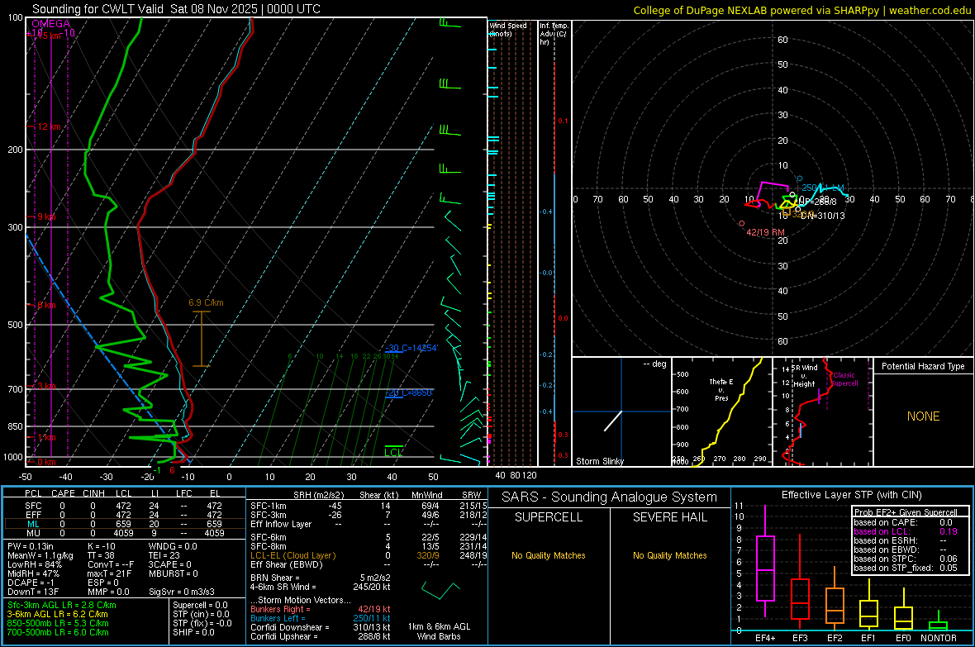Click the 'Potential Hazard Type' header
This screenshot has height=647, width=975.
pos(923,366)
